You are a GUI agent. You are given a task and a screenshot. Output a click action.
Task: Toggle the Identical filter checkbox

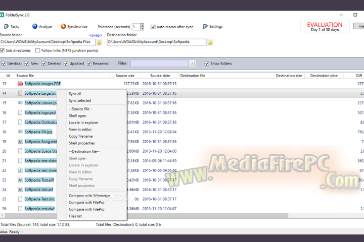[x=4, y=64]
